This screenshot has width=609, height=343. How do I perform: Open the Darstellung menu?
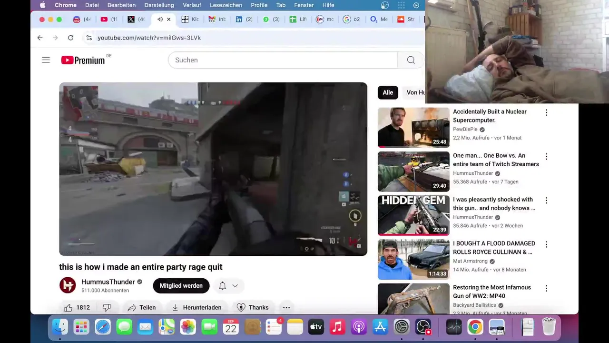click(159, 5)
